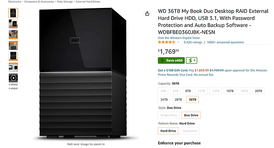Select the 20TB capacity option

tap(258, 91)
